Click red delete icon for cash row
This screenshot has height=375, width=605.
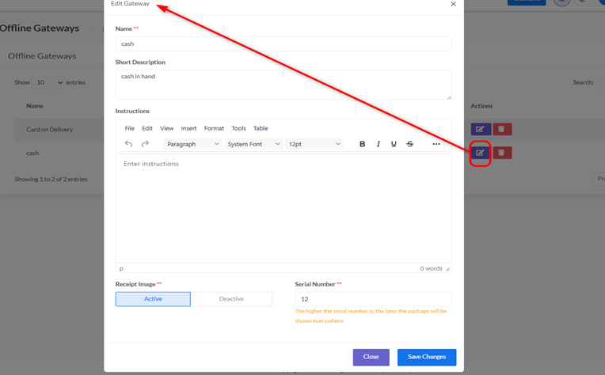point(503,153)
